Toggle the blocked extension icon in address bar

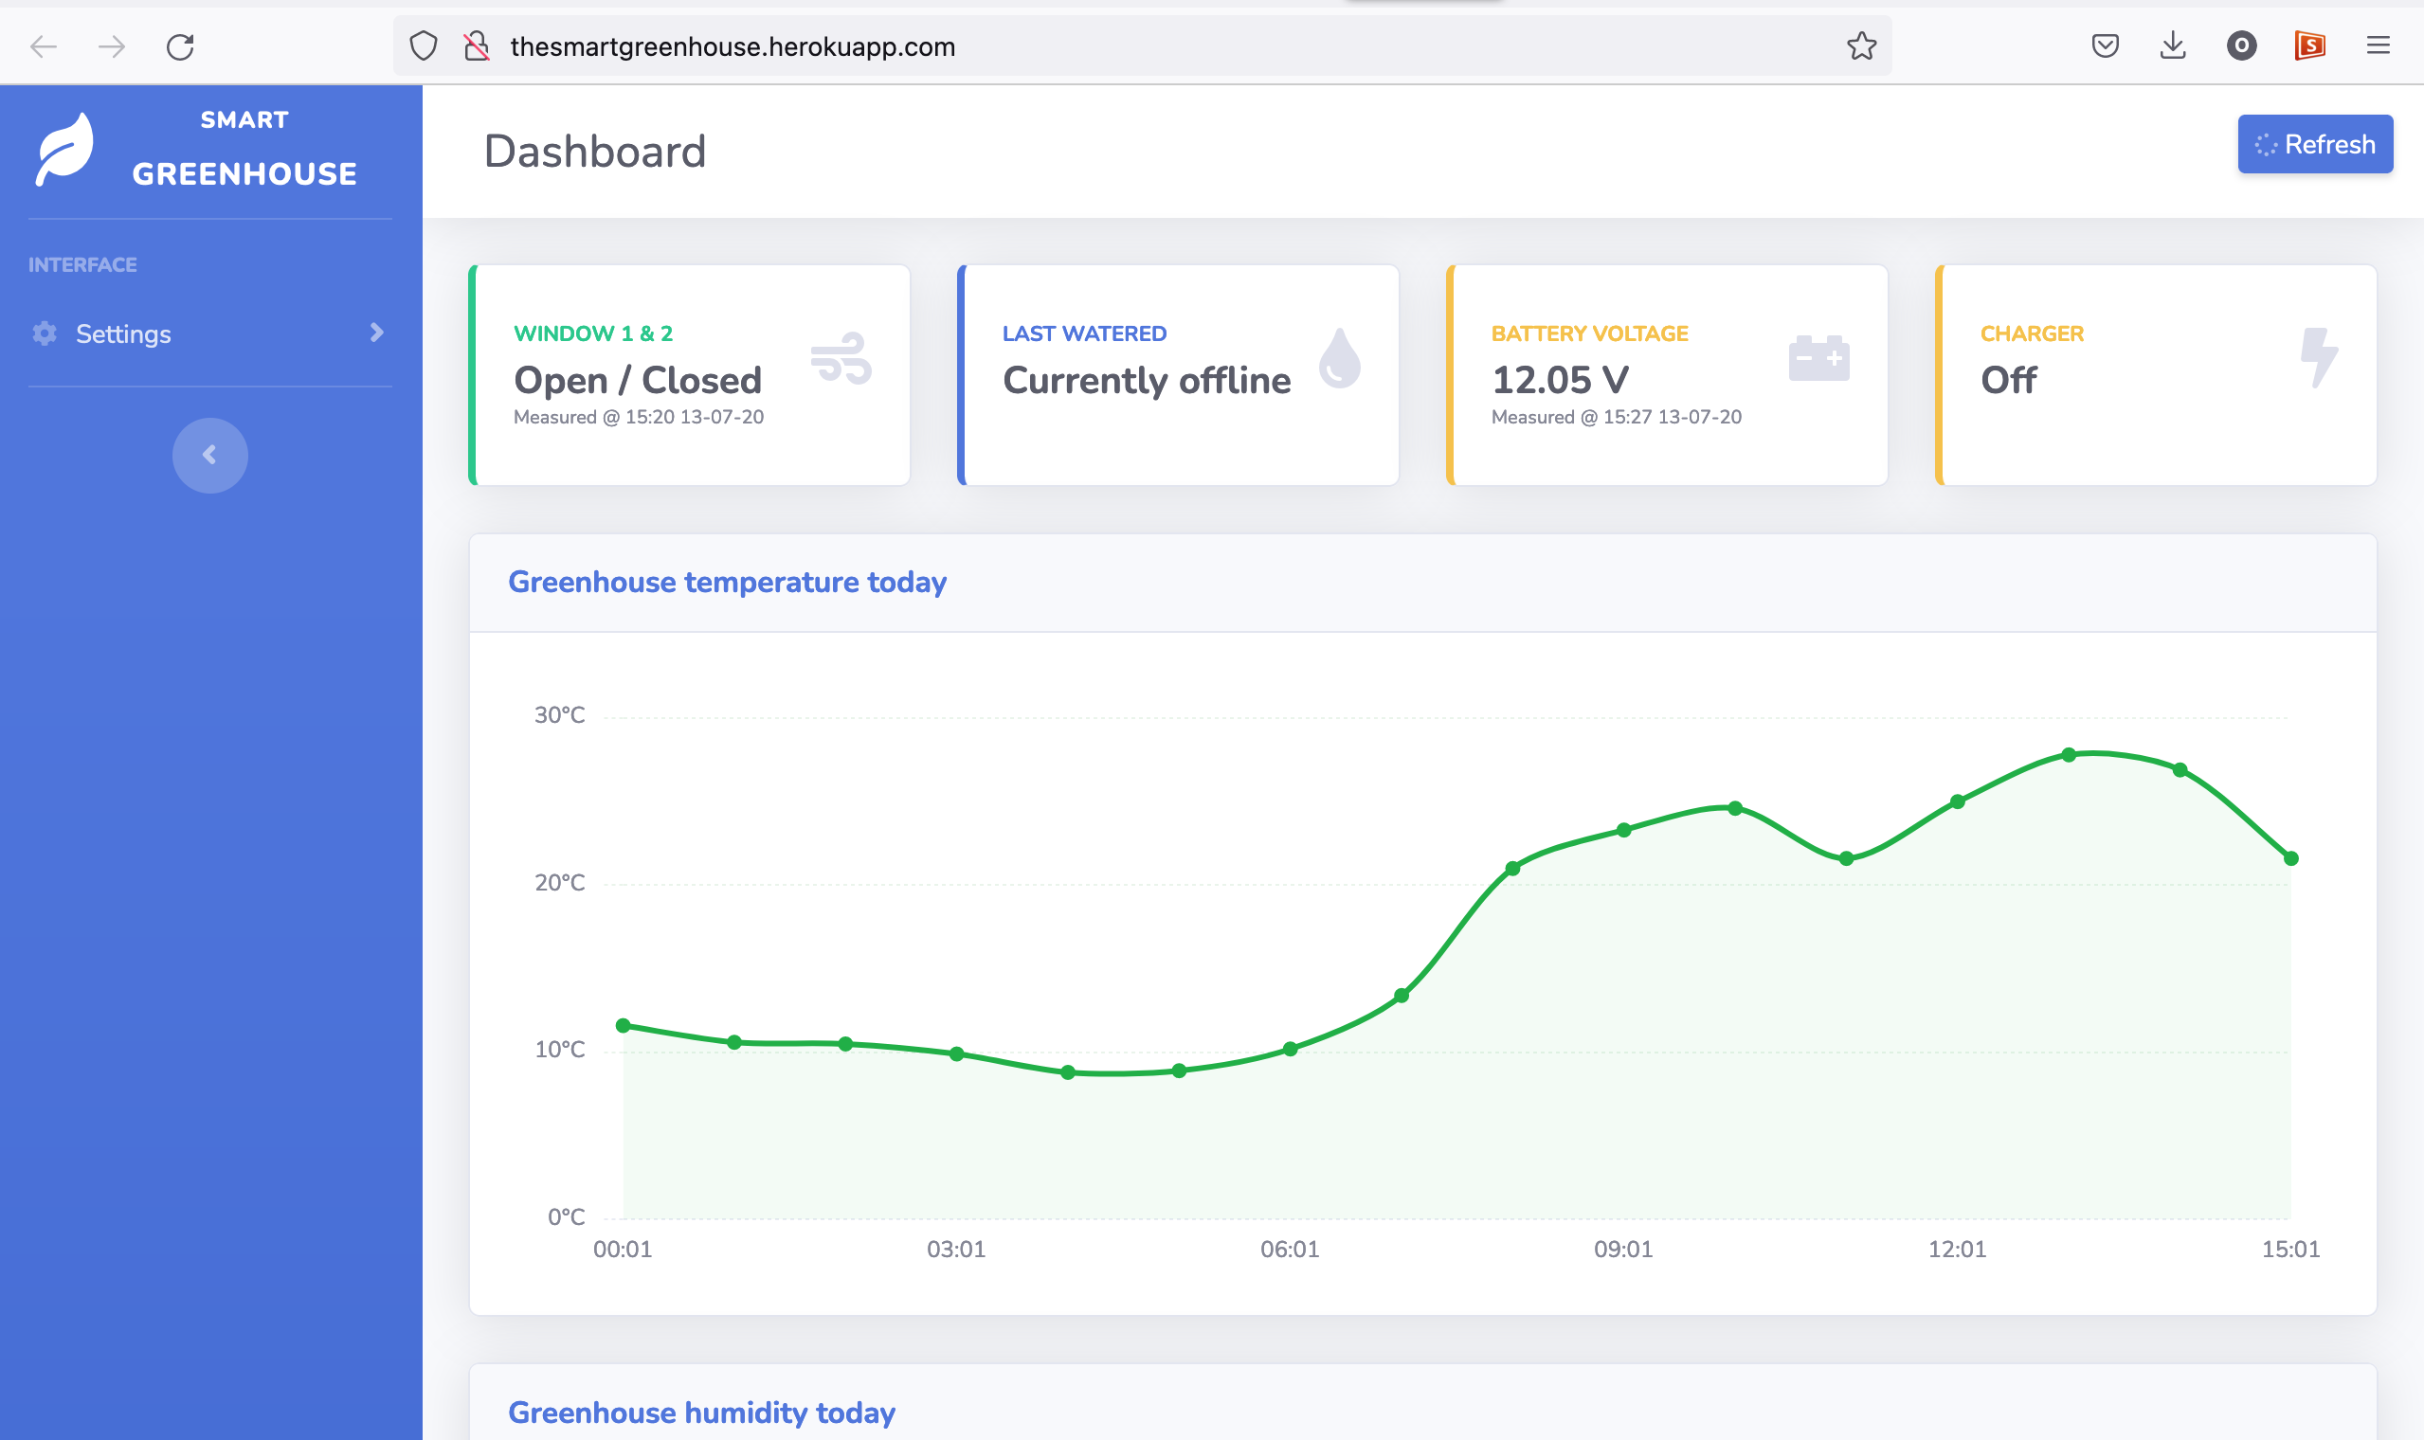477,45
